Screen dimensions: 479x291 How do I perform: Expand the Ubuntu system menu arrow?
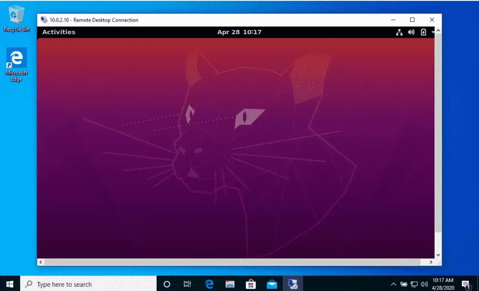point(433,32)
